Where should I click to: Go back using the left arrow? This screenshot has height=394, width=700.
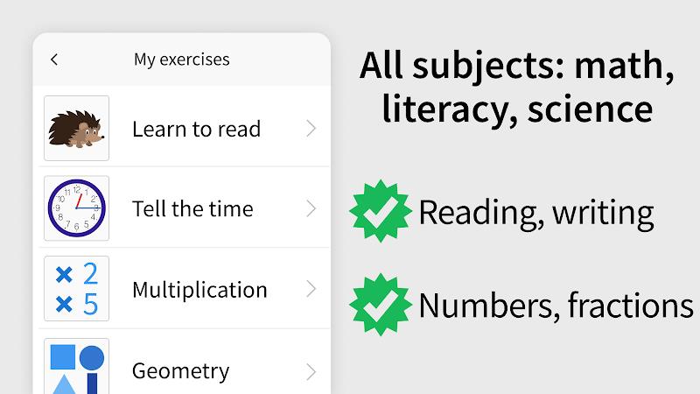click(x=54, y=60)
